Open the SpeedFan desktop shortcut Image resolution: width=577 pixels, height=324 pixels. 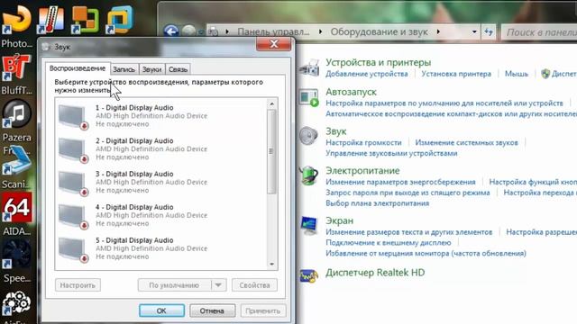(x=16, y=254)
